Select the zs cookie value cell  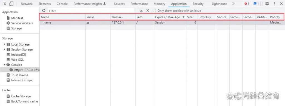tap(98, 23)
